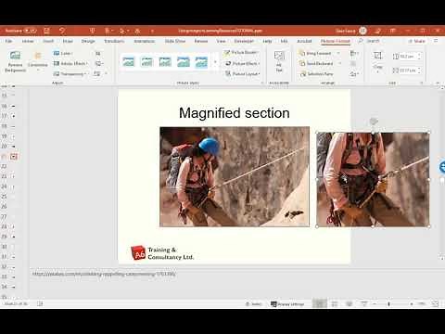The image size is (445, 334).
Task: Open the Selection Pane
Action: [x=316, y=74]
